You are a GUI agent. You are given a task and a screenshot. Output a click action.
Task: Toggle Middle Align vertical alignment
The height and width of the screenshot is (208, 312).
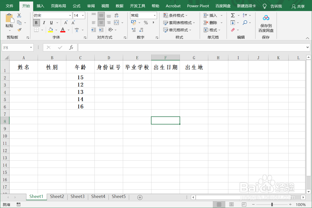pos(101,16)
